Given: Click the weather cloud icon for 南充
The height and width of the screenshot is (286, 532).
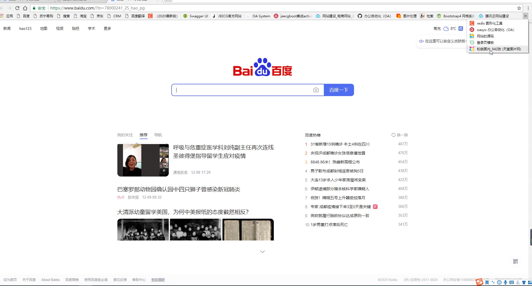Looking at the screenshot, I should (446, 28).
